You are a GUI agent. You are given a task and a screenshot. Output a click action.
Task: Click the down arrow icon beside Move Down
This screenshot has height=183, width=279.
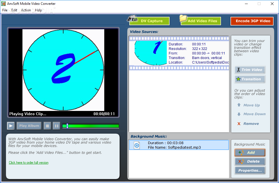[x=239, y=114]
